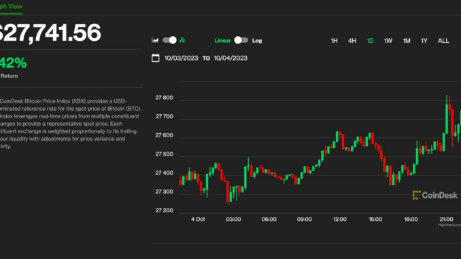Edit the start date 10/03/2023
Image resolution: width=461 pixels, height=259 pixels.
point(181,58)
